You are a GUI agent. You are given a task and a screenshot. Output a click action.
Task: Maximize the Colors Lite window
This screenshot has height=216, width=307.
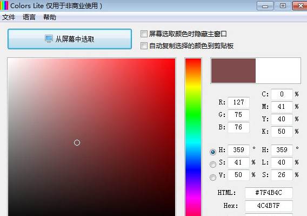pyautogui.click(x=283, y=6)
